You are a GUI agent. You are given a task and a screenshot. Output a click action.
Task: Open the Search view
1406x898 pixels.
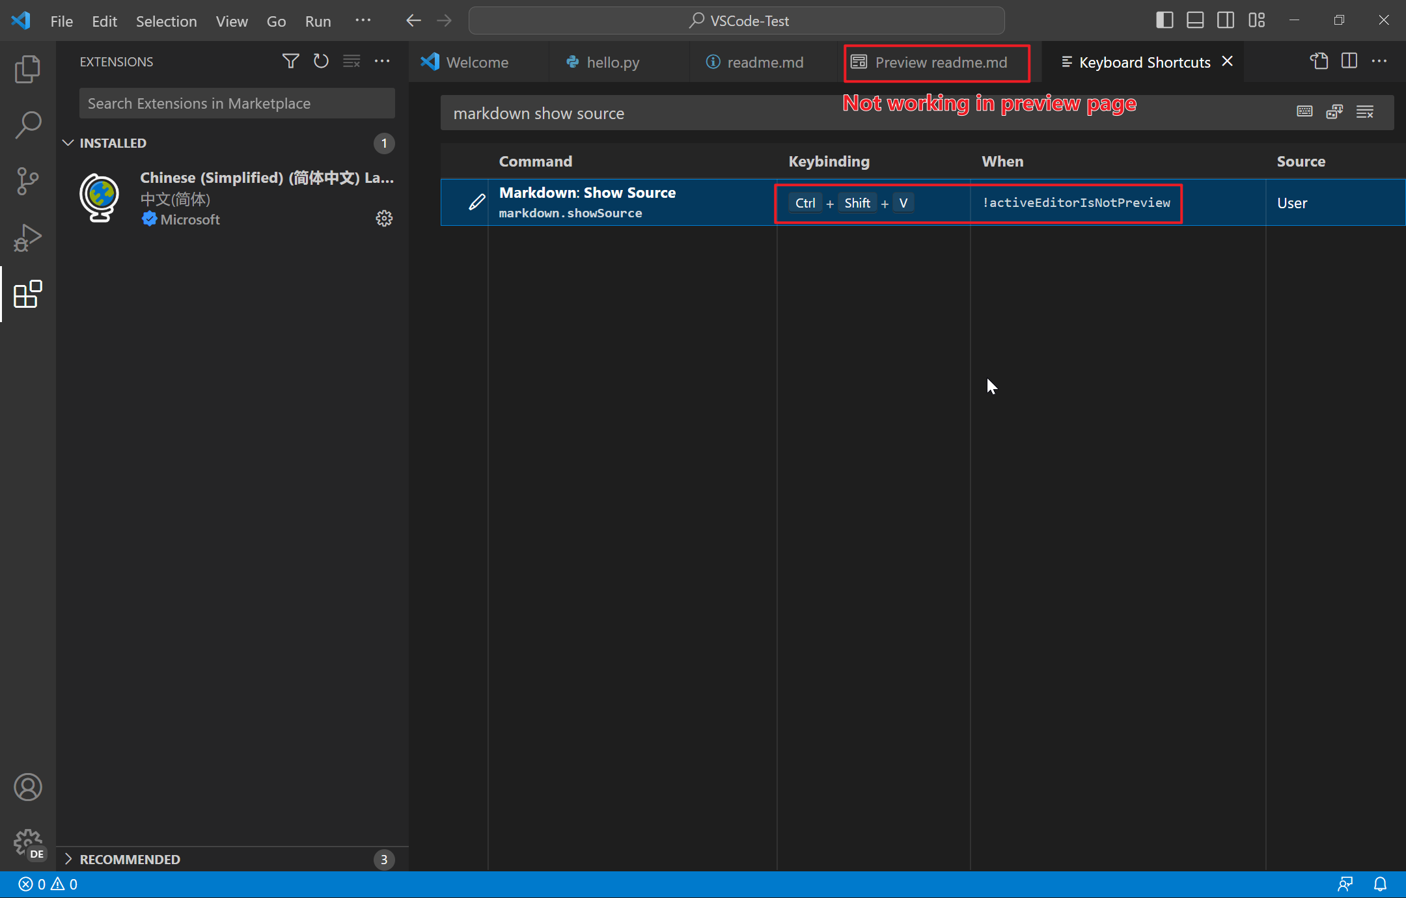coord(28,125)
